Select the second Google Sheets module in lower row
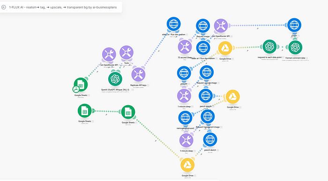328x181 pixels. 128,112
